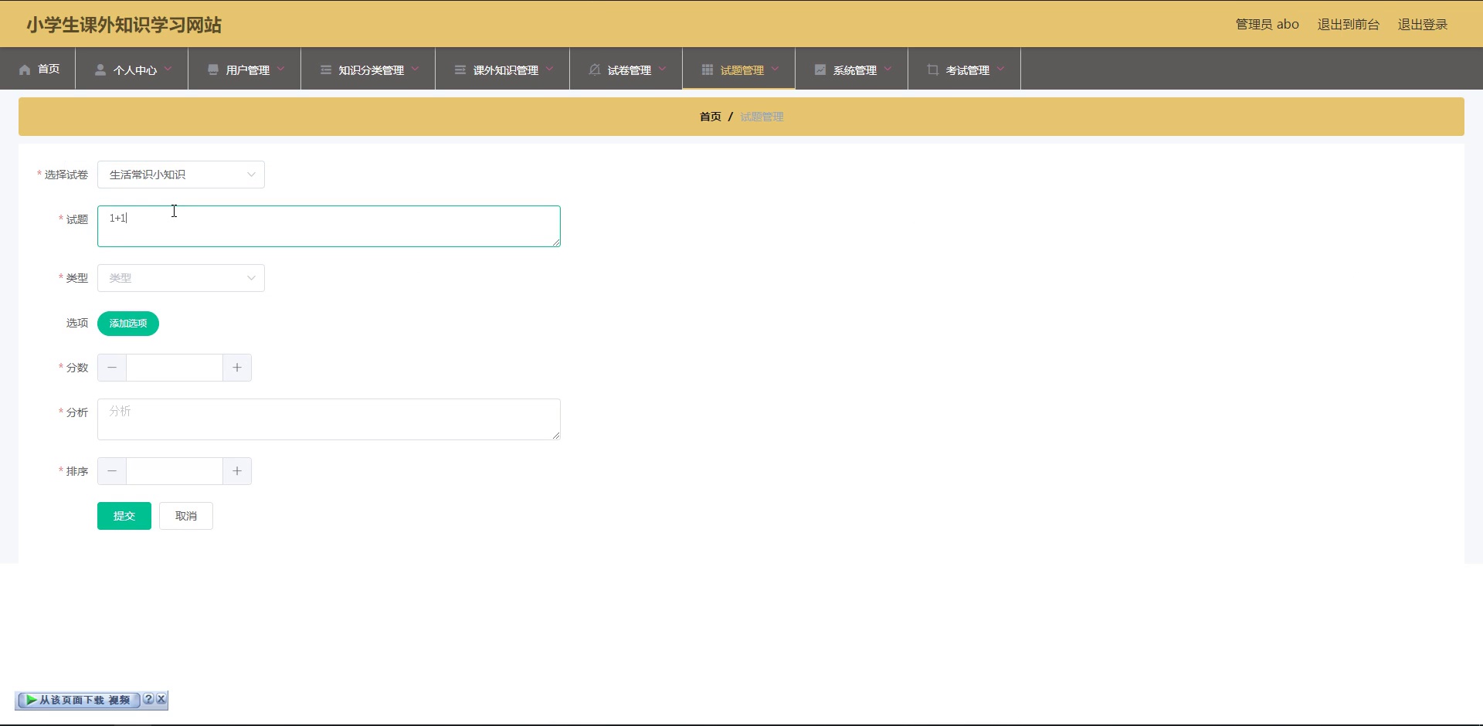Screen dimensions: 1483x726
Task: Expand the 课外知识管理 menu arrow
Action: click(x=549, y=69)
